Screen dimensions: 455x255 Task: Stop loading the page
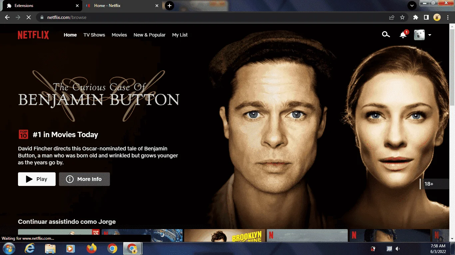point(29,17)
